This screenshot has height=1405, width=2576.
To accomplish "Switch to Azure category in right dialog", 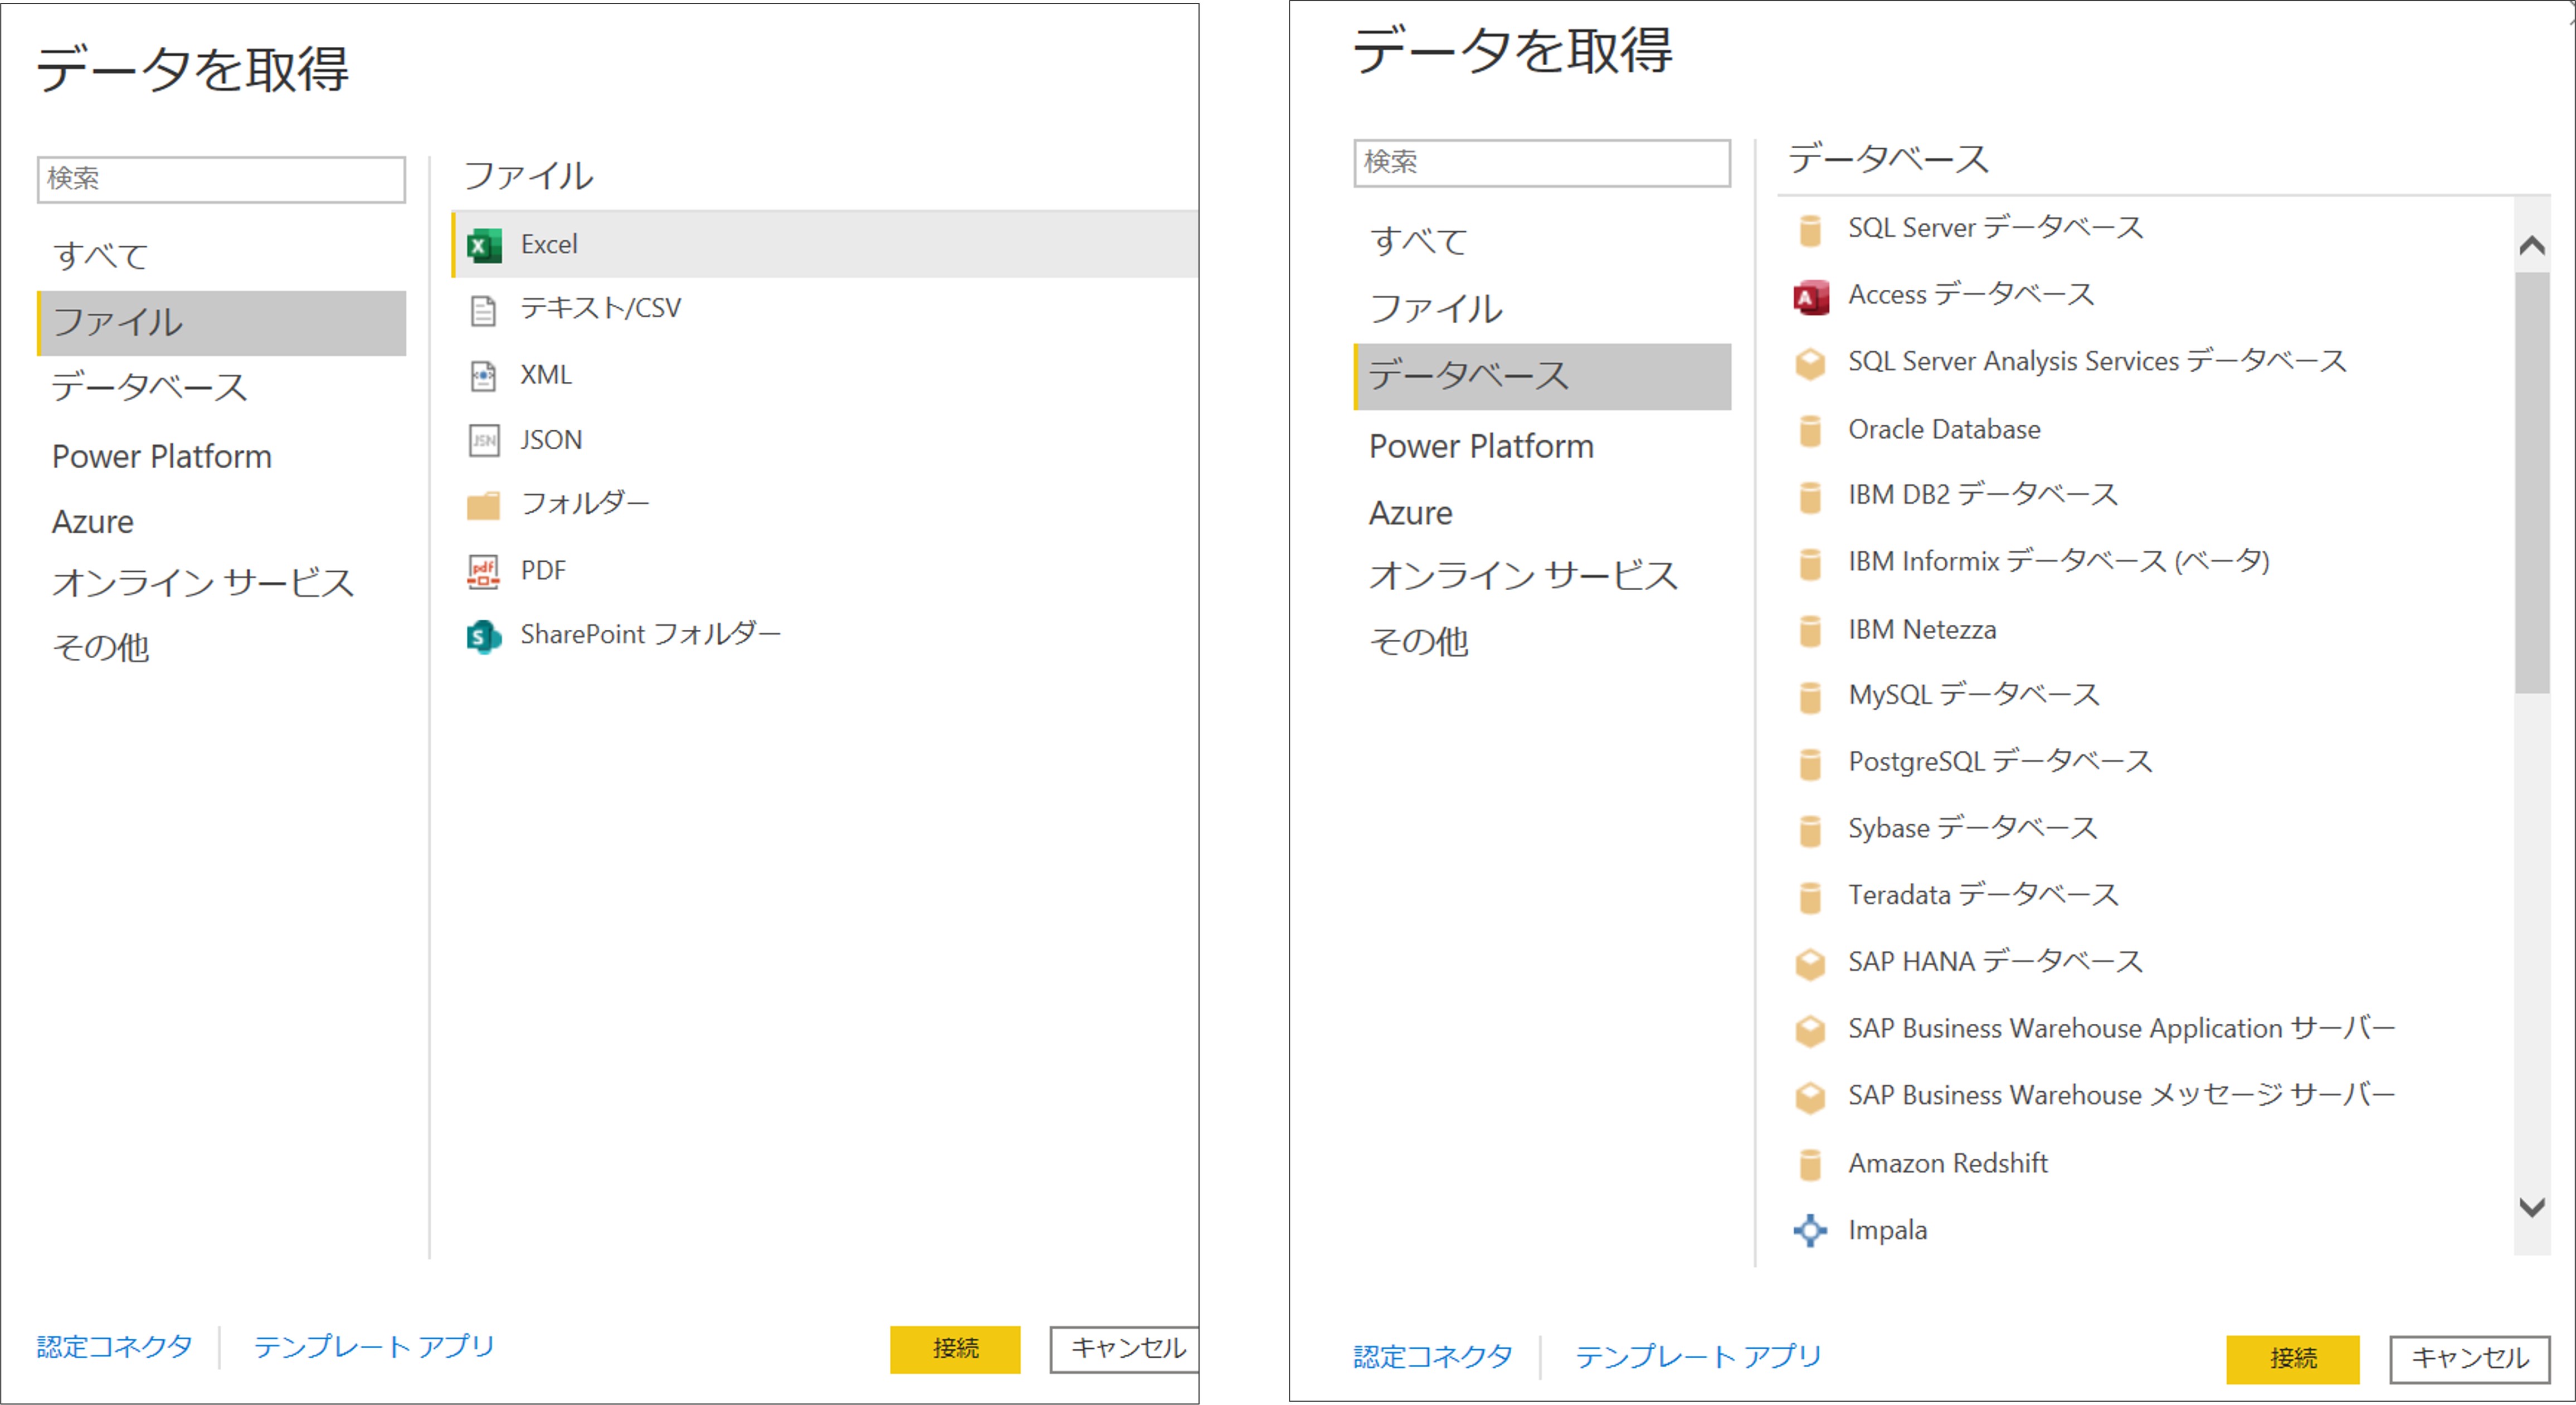I will pos(1410,513).
